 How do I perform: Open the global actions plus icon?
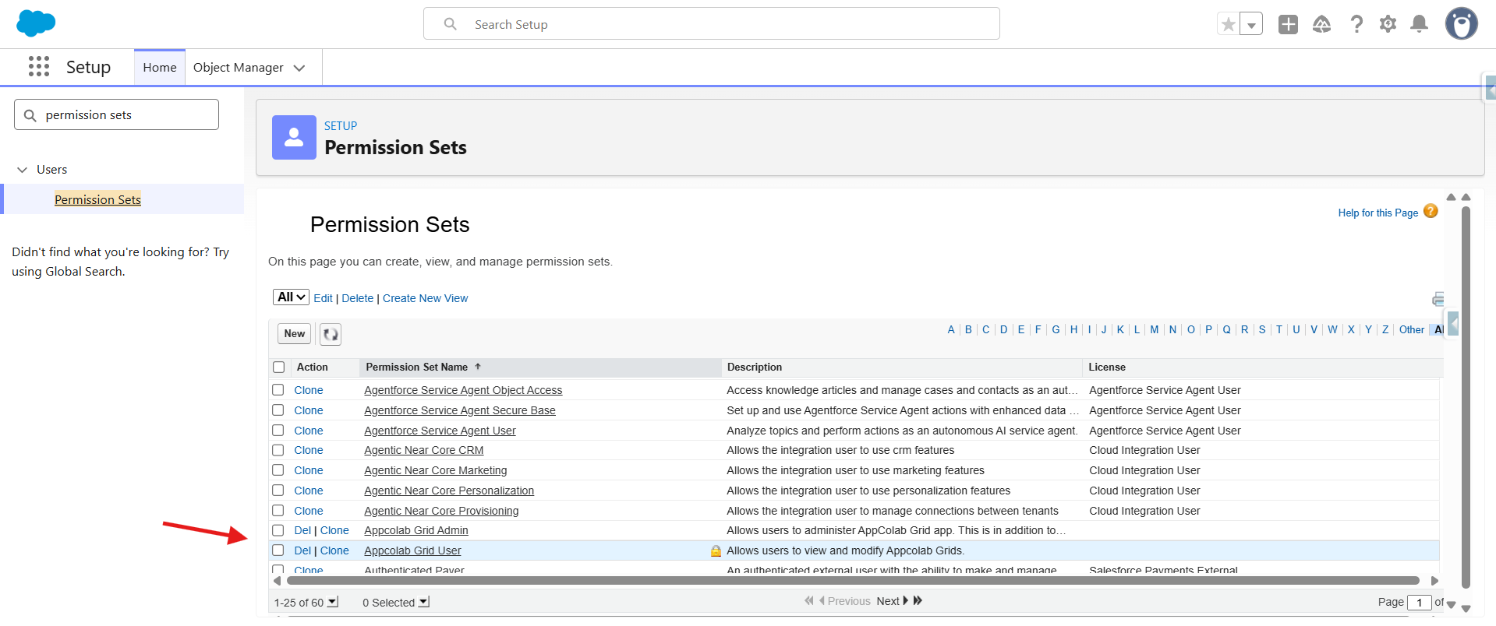1289,24
